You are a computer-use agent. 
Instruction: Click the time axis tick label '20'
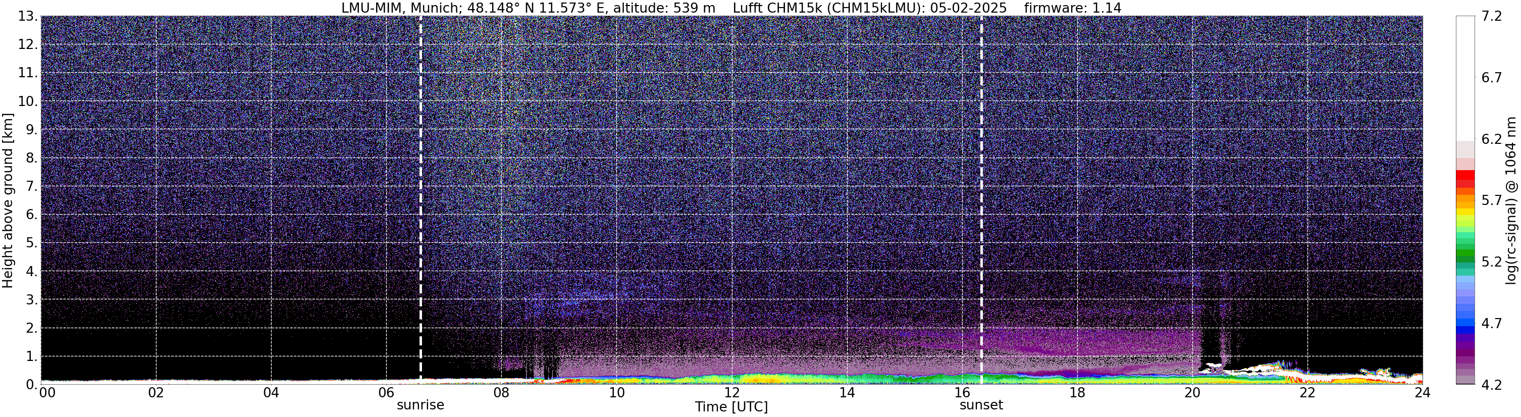[x=1192, y=393]
